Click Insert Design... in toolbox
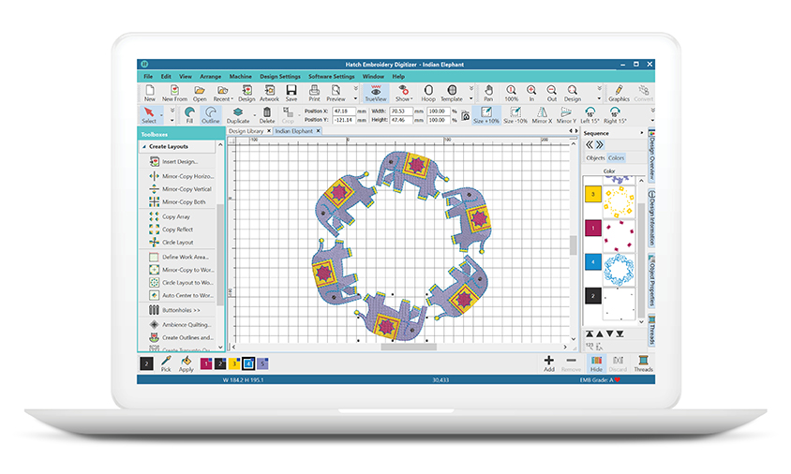The image size is (791, 474). click(x=180, y=162)
